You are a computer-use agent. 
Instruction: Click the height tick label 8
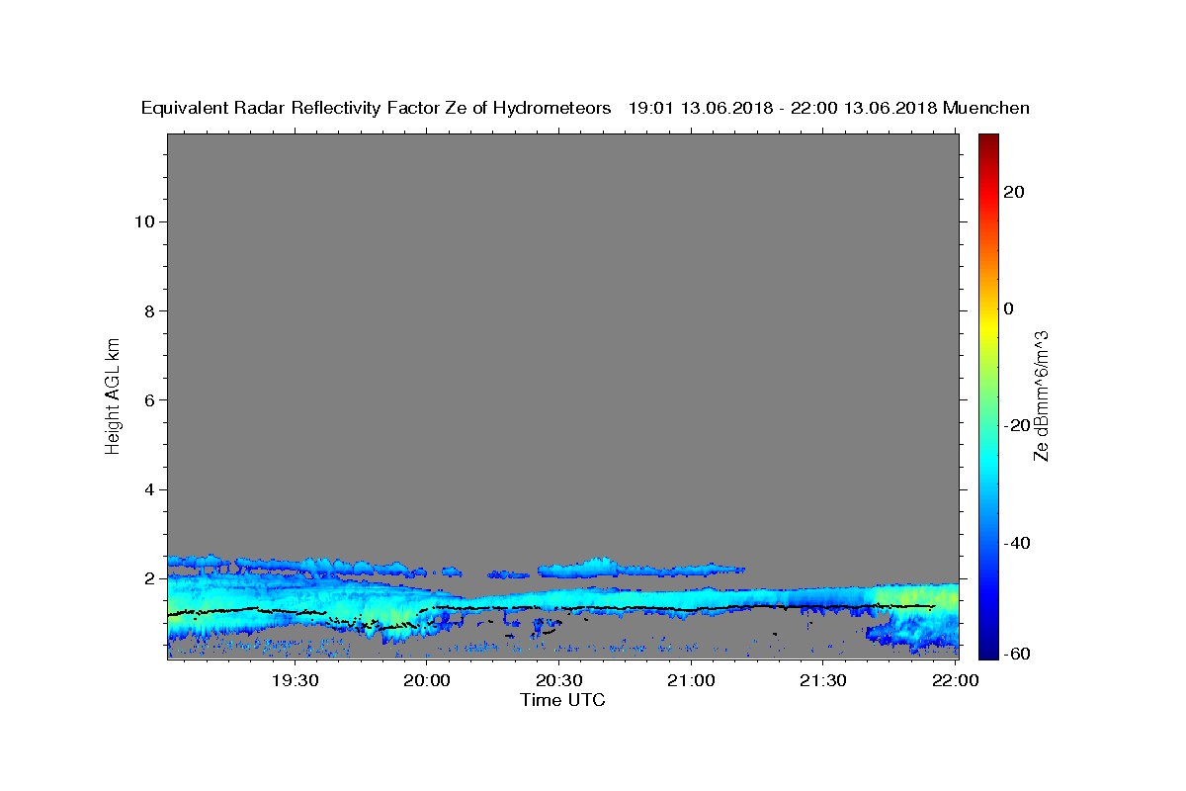pyautogui.click(x=149, y=310)
